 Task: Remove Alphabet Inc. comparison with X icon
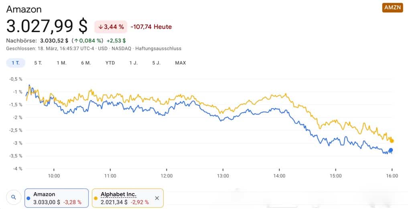point(157,198)
